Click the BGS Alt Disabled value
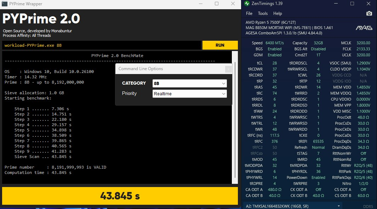 click(318, 49)
